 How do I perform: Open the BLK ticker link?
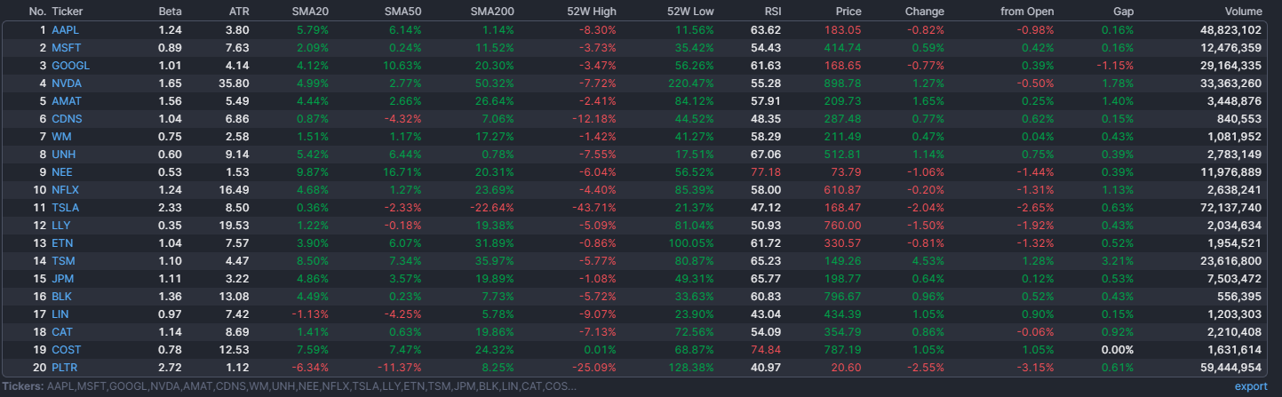[62, 297]
